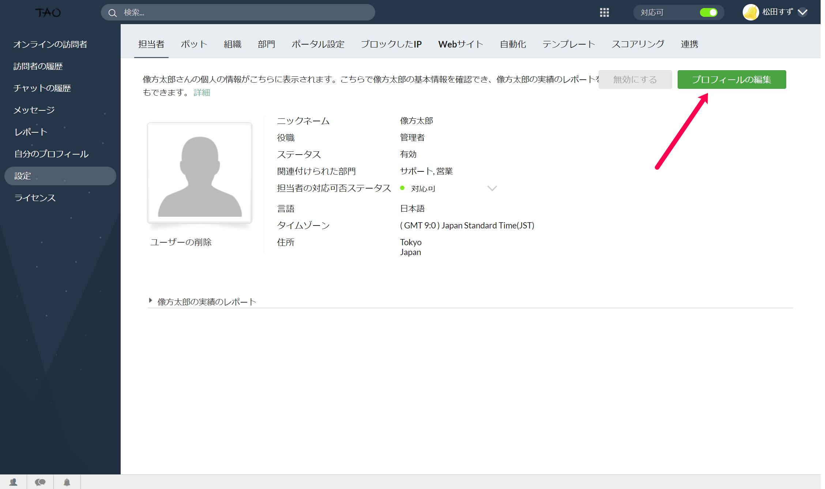Open the apps grid icon
This screenshot has width=825, height=489.
click(x=604, y=12)
